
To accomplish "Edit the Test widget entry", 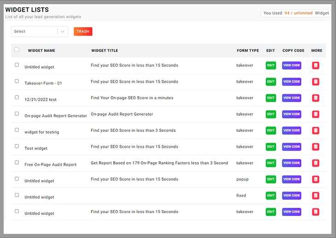I will pyautogui.click(x=271, y=147).
